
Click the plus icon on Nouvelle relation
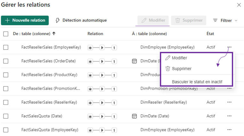tap(7, 20)
